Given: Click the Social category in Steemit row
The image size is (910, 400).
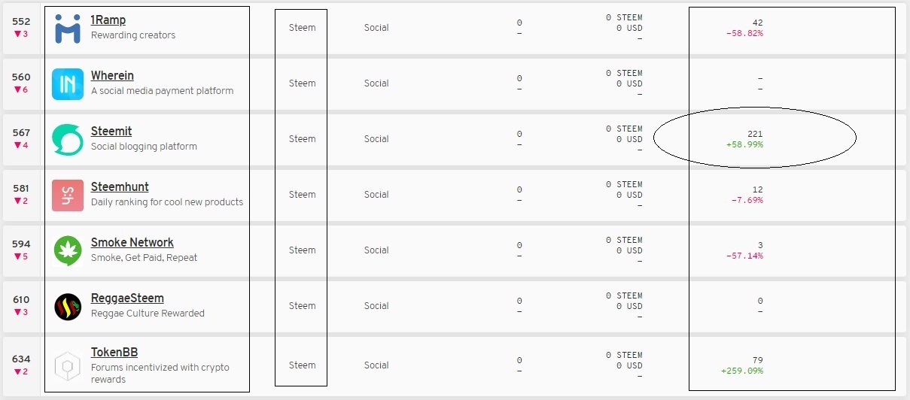Looking at the screenshot, I should 376,139.
